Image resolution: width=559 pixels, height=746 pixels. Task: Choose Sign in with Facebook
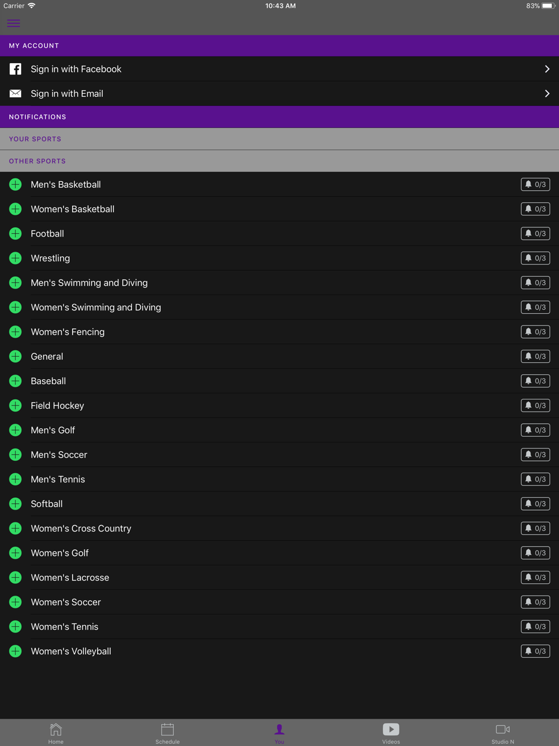279,69
